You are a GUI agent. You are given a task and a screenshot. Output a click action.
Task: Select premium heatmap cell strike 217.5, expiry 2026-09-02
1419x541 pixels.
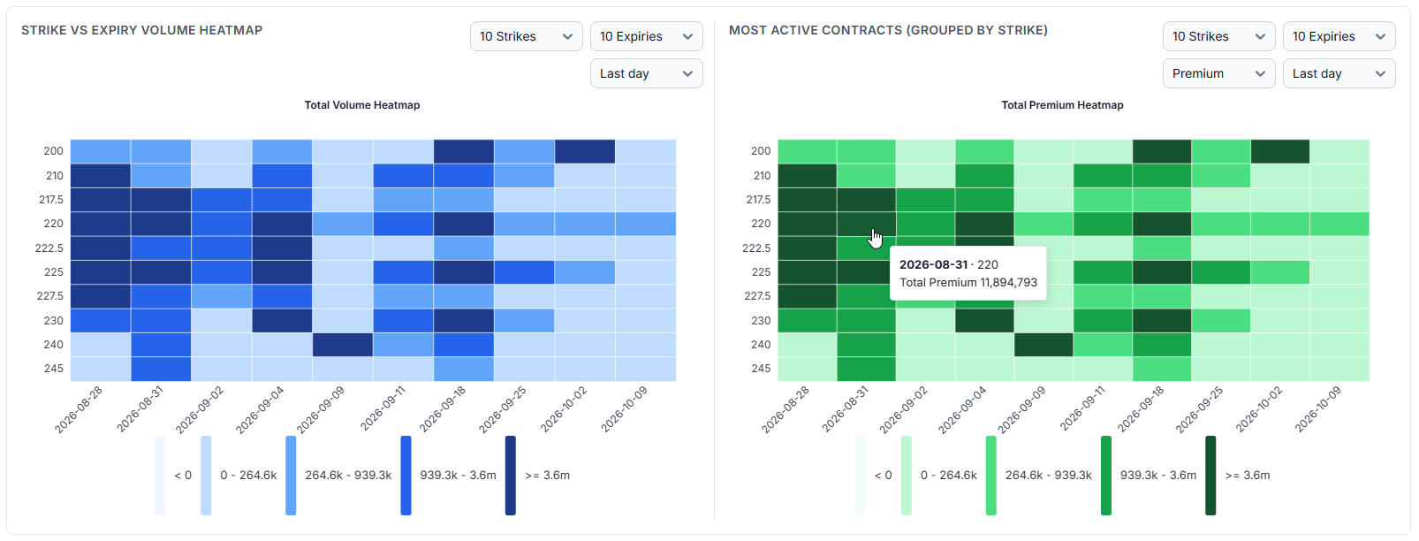point(925,200)
